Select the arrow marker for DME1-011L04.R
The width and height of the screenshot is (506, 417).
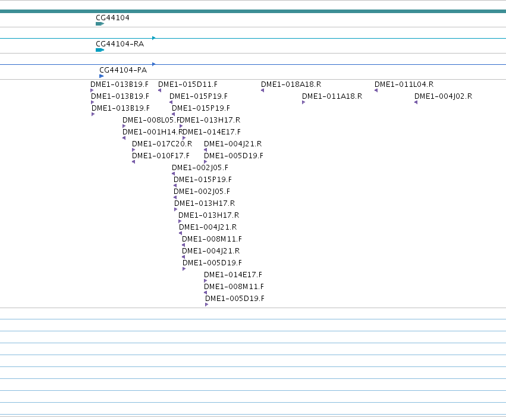pyautogui.click(x=376, y=90)
